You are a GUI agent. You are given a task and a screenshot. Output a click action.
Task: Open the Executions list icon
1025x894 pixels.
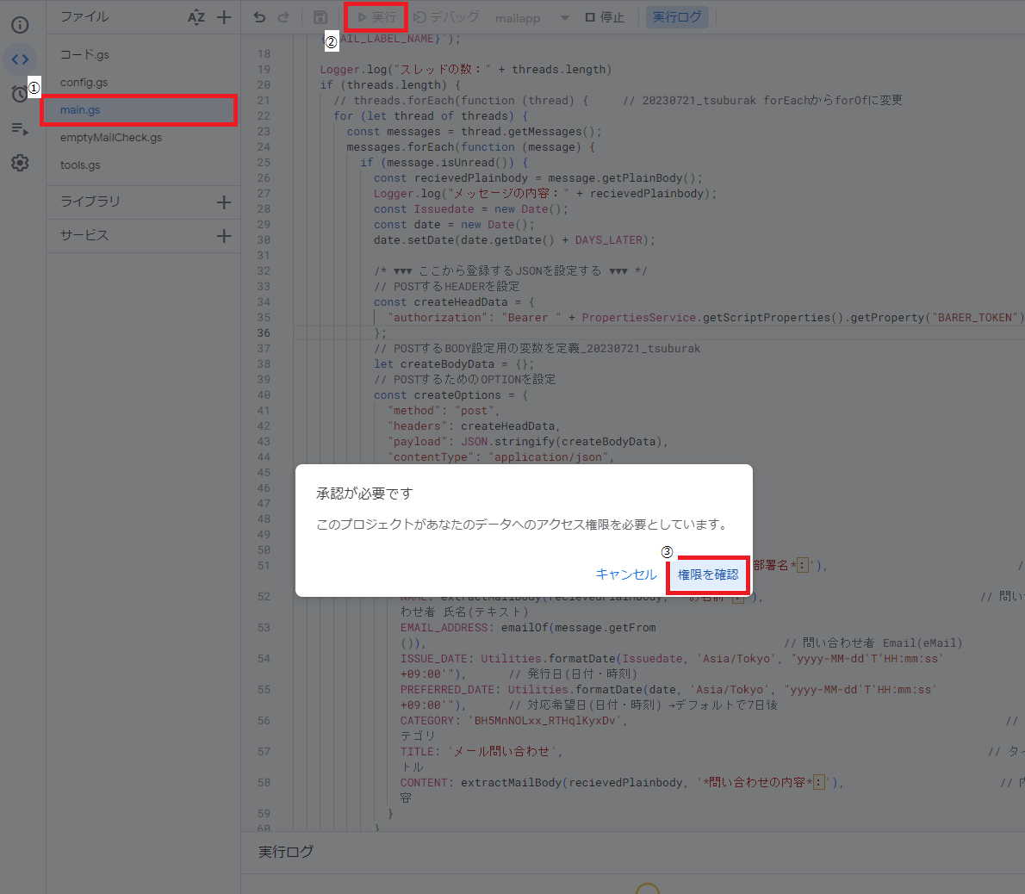pos(20,128)
